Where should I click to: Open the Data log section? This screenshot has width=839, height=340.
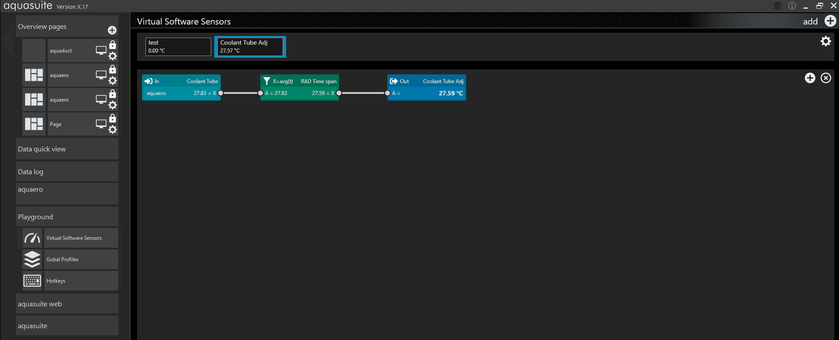point(67,172)
